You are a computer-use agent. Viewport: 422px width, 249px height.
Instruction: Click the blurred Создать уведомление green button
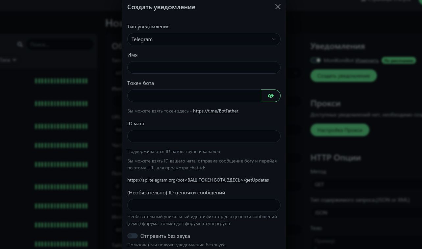(x=344, y=76)
